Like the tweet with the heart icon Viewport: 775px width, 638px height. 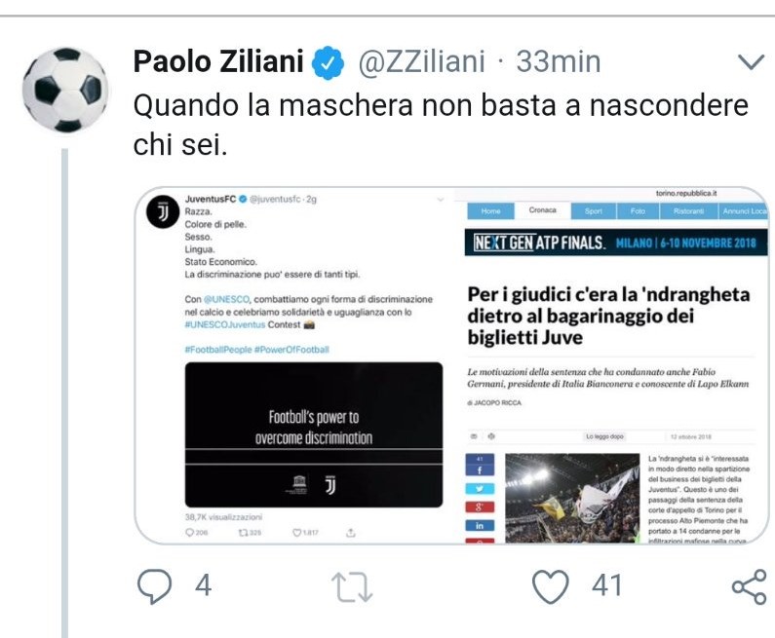[551, 586]
